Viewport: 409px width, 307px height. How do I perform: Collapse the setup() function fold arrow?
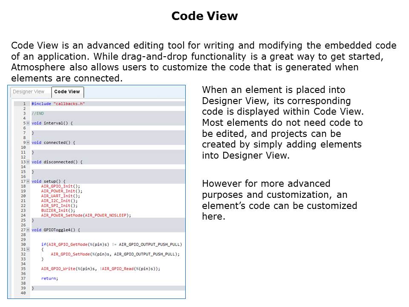(x=28, y=181)
